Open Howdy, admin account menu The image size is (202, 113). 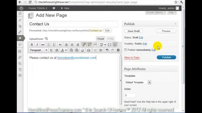coord(169,8)
